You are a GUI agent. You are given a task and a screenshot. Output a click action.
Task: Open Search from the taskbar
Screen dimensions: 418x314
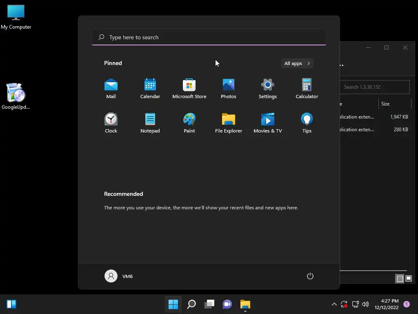click(x=191, y=304)
